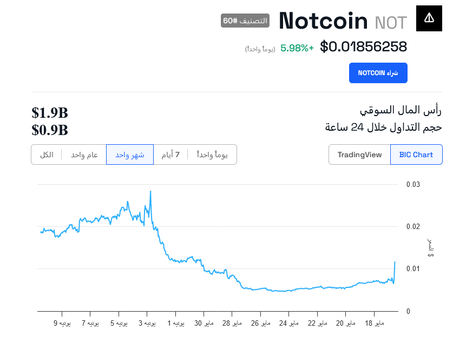Select the يوماً واحداً one-day range
Screen dimensions: 466x343
click(x=212, y=154)
